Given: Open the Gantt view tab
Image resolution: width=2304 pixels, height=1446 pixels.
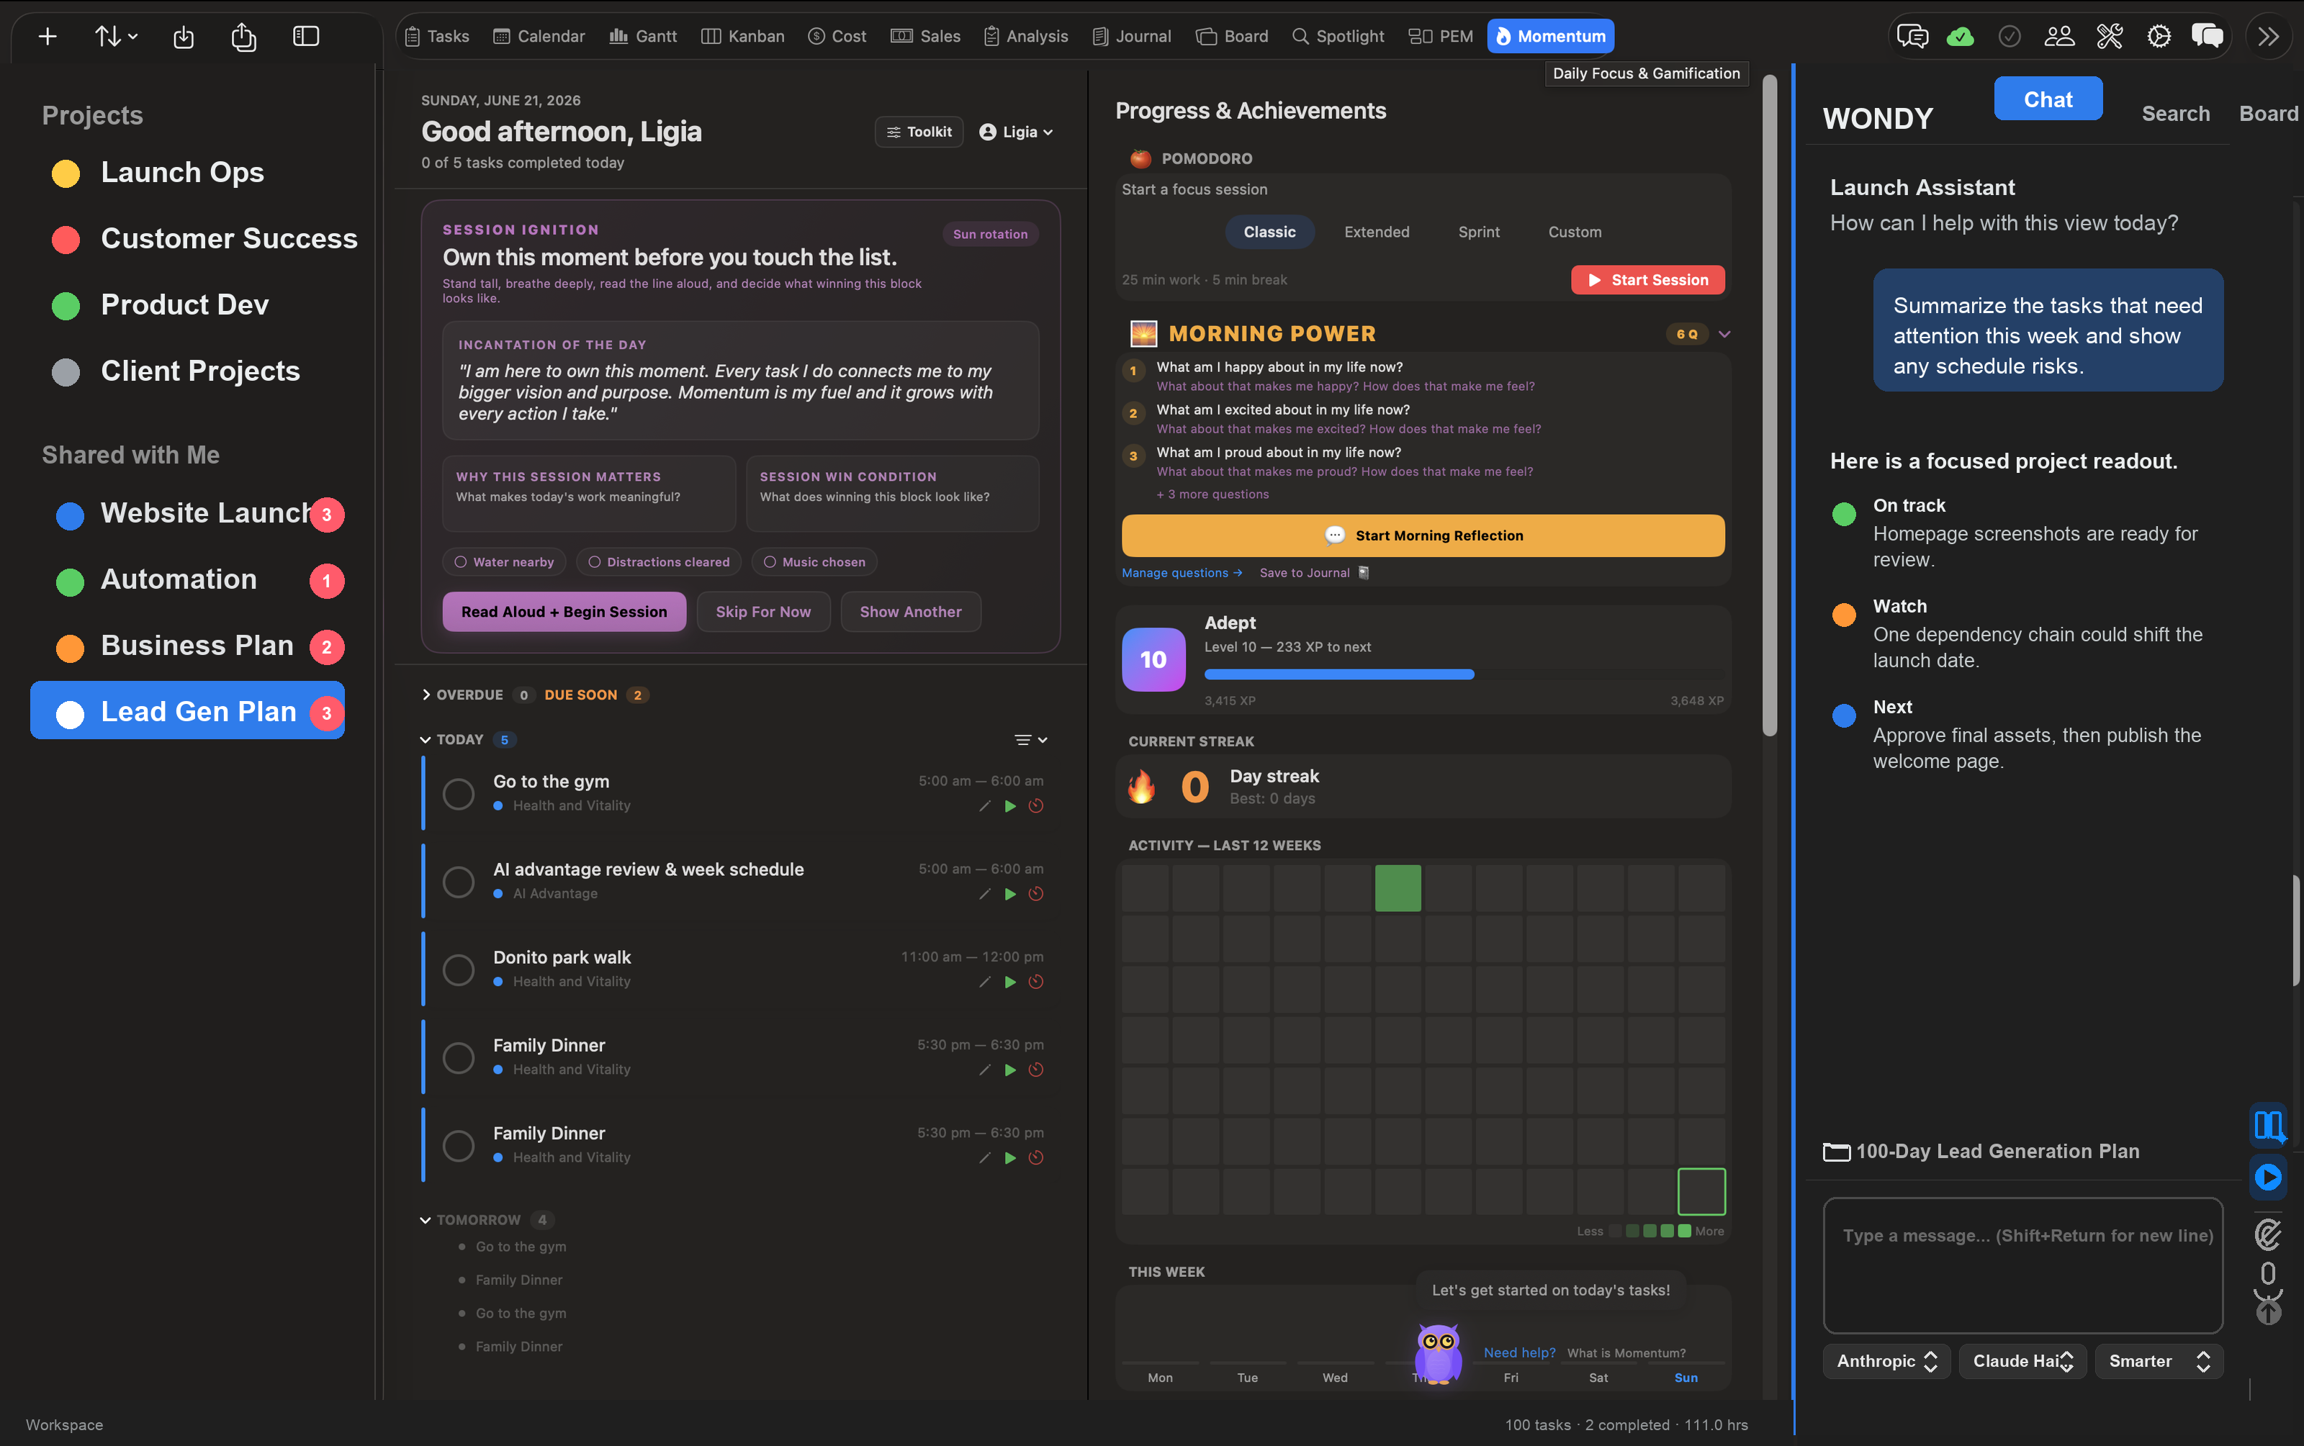Looking at the screenshot, I should 643,36.
